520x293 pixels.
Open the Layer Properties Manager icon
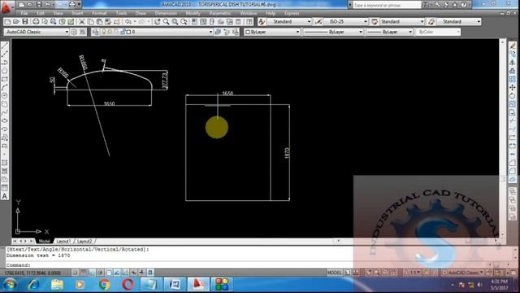click(x=95, y=32)
